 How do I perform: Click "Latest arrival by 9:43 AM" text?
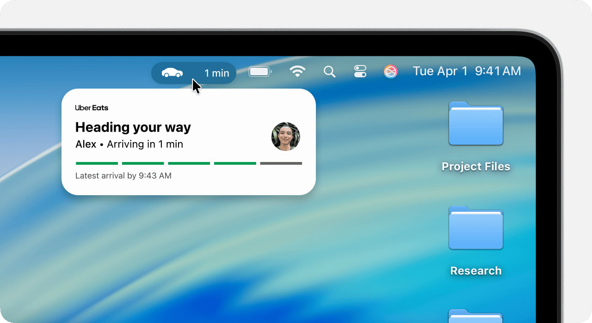pyautogui.click(x=123, y=176)
